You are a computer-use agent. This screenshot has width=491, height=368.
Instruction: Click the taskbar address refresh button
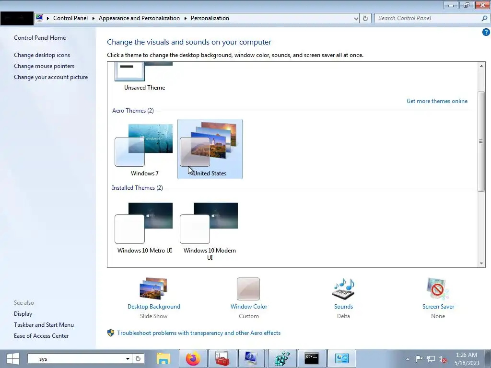tap(138, 358)
